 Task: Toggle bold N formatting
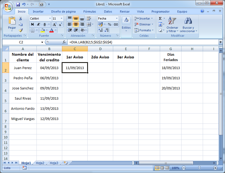coord(32,24)
